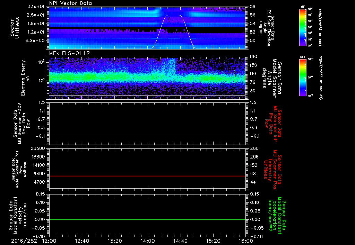Click the DEF color scale bar

303,78
